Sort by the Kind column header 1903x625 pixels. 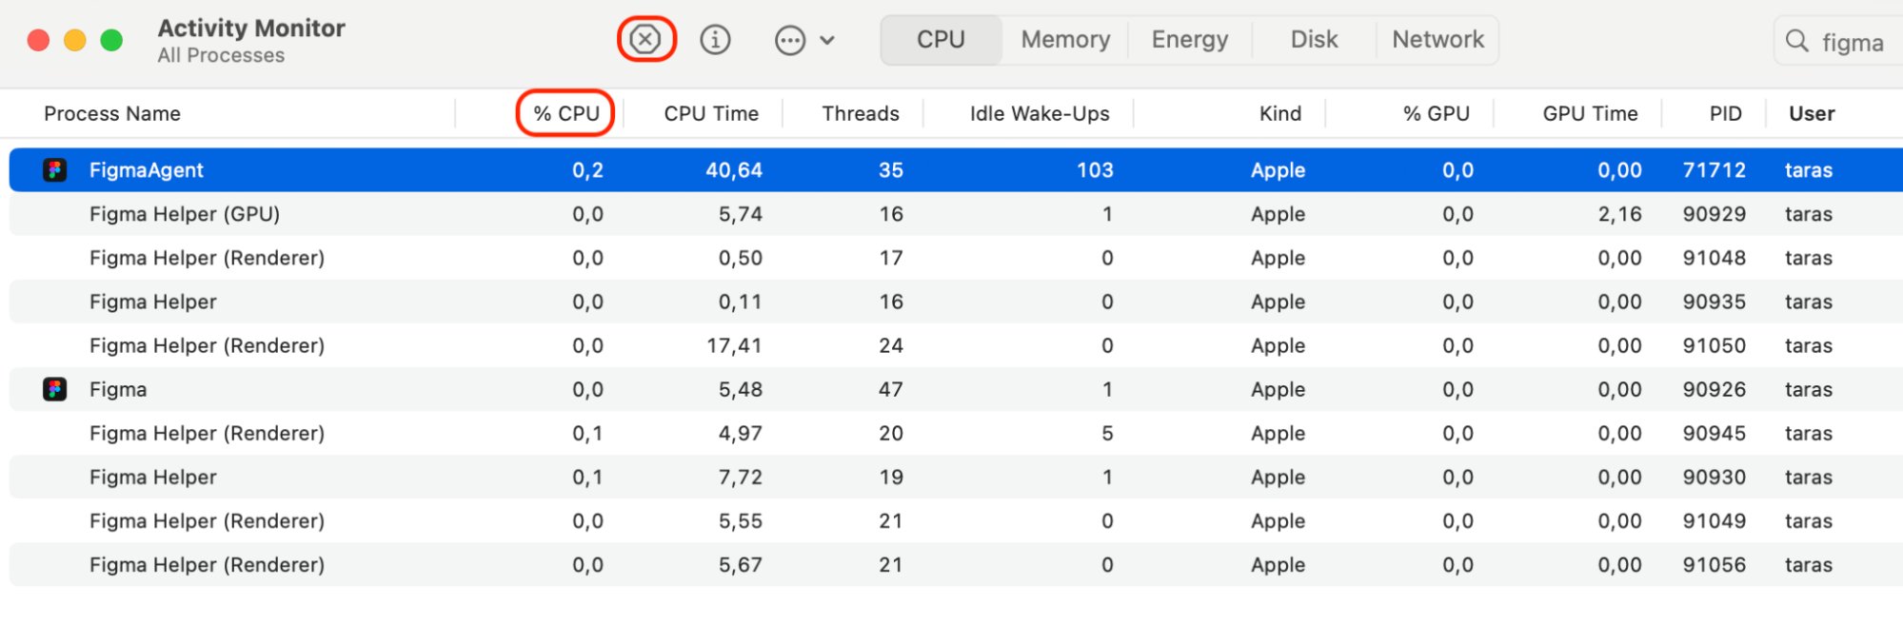1280,114
